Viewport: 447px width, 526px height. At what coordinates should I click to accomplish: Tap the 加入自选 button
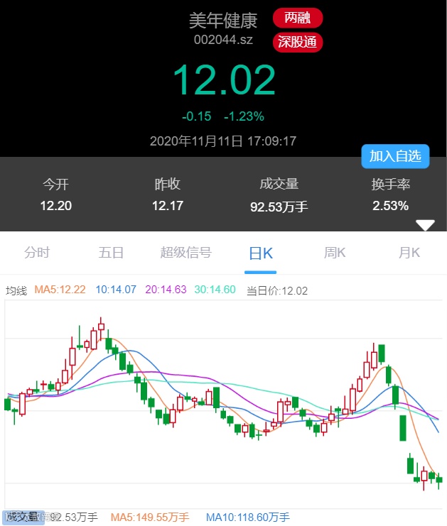(x=395, y=156)
